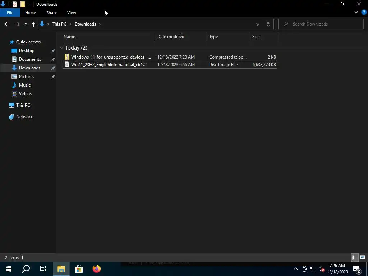Switch to the Share ribbon tab
The image size is (368, 276).
[51, 13]
